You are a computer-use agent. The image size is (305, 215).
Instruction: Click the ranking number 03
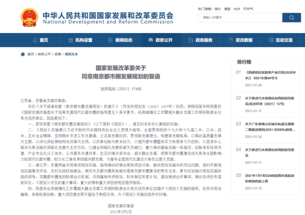click(x=238, y=124)
